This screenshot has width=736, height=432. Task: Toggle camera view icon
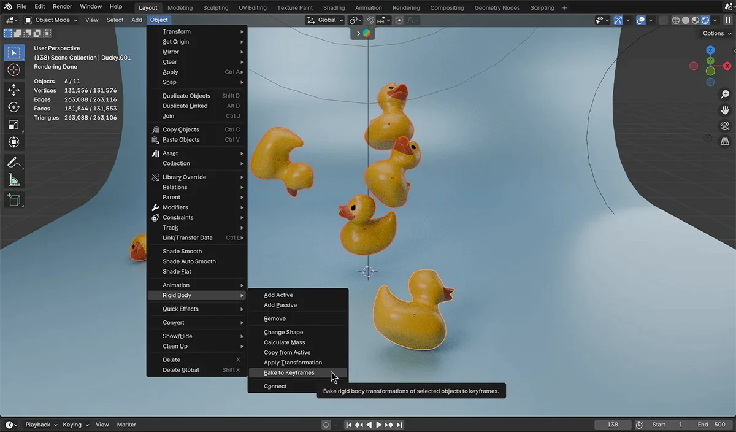tap(725, 126)
